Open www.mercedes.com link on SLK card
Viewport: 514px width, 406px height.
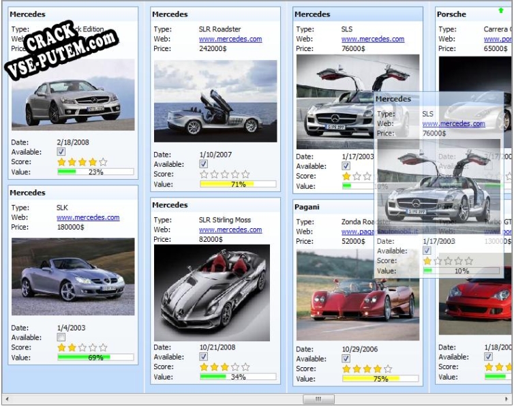pos(88,217)
